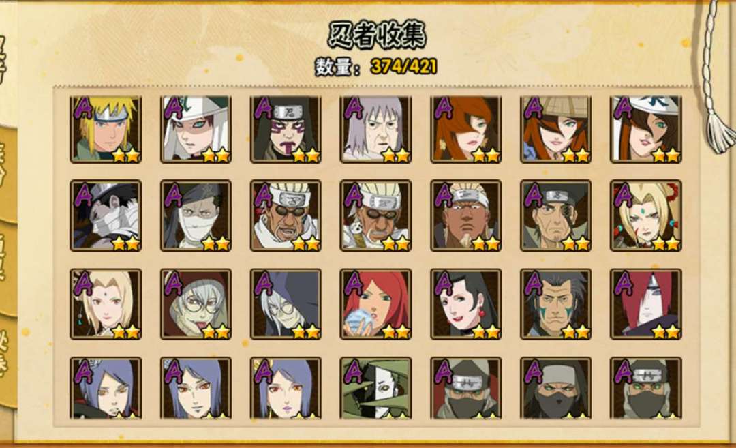Open the blue-haired ninja with purple lipstick
Image resolution: width=736 pixels, height=448 pixels.
[286, 388]
